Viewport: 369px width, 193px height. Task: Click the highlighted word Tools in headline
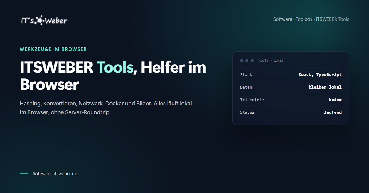point(115,67)
